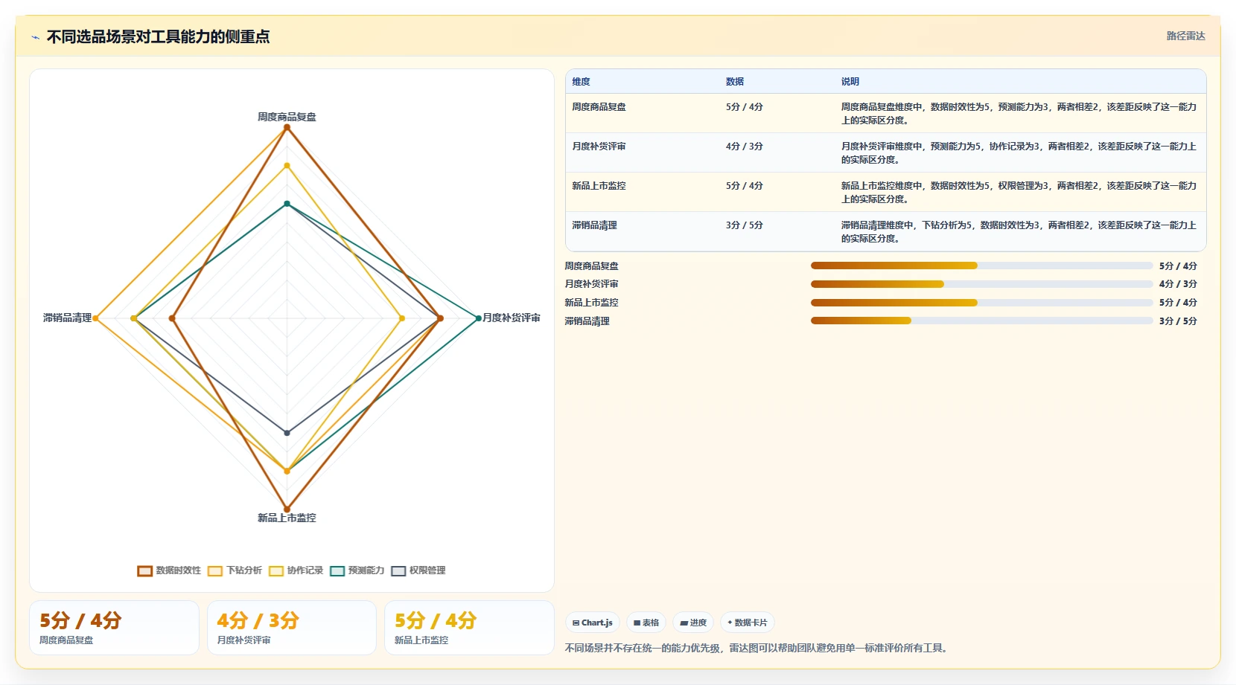
Task: Click the card title 不同选品场景对工具能力的侧重点
Action: point(158,36)
